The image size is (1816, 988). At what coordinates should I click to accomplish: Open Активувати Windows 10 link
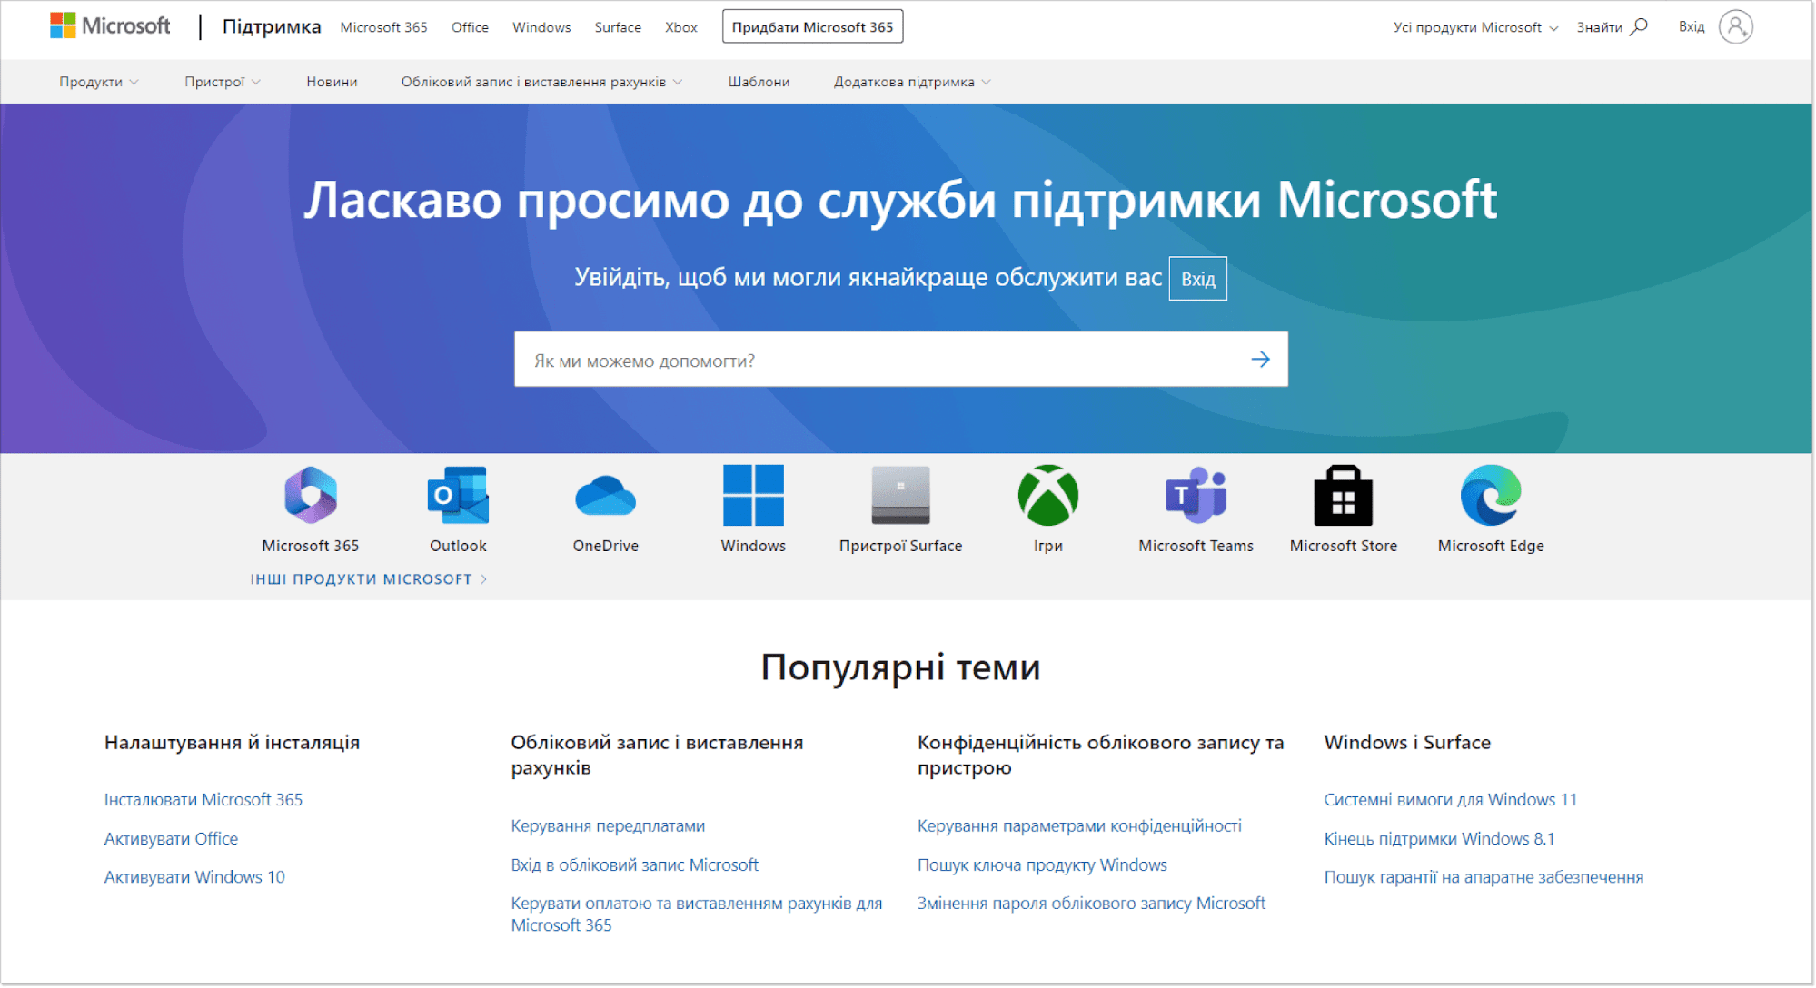tap(194, 877)
